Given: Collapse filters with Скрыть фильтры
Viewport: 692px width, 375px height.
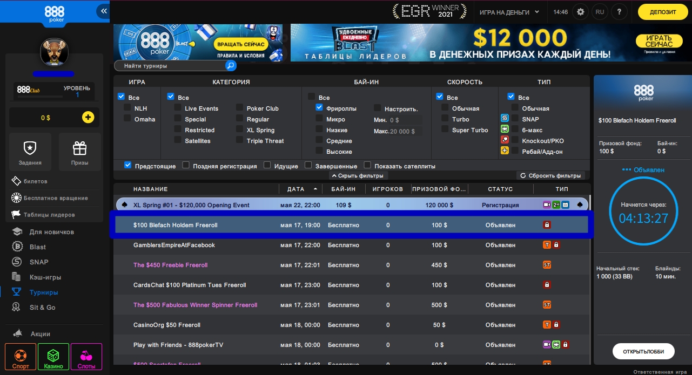Looking at the screenshot, I should point(358,176).
